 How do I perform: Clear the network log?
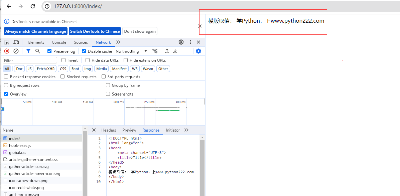point(16,51)
